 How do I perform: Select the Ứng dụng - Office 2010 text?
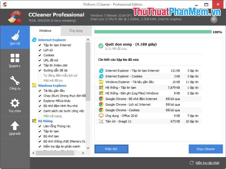(121, 116)
